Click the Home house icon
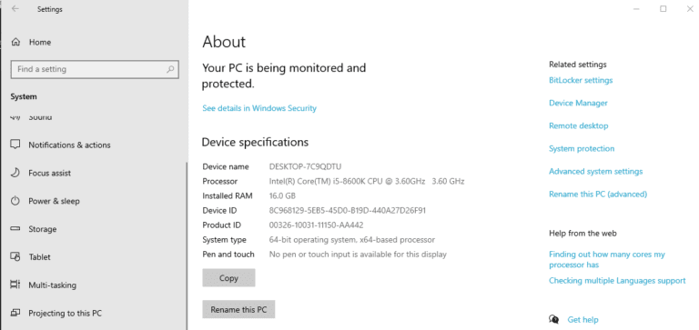This screenshot has width=699, height=330. [x=15, y=43]
